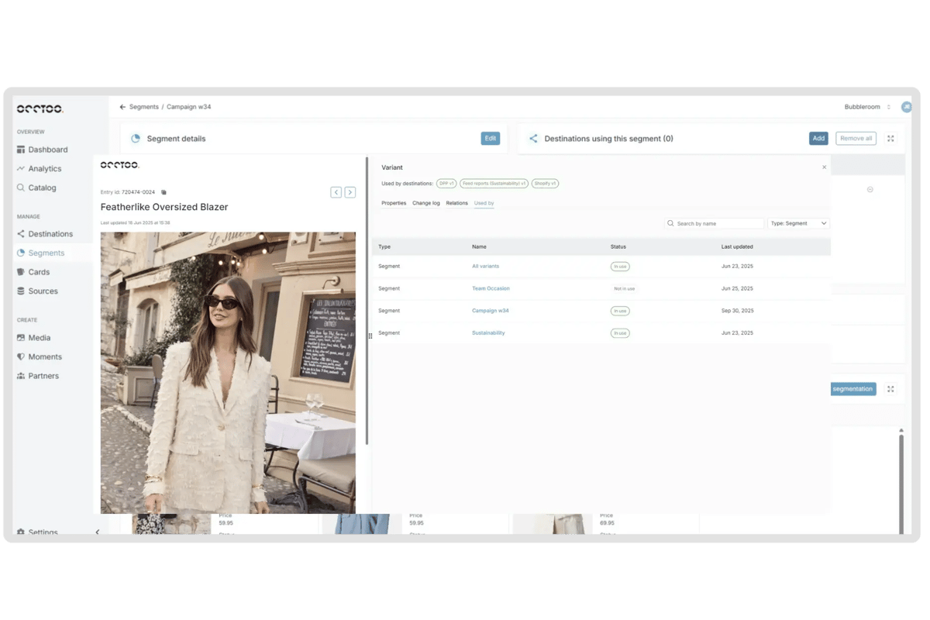Screen dimensions: 930x620
Task: Click the user avatar in top-right corner
Action: click(x=906, y=107)
